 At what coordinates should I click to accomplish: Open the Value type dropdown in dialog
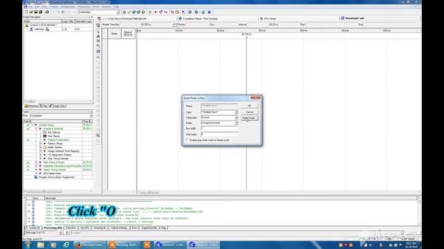[236, 118]
